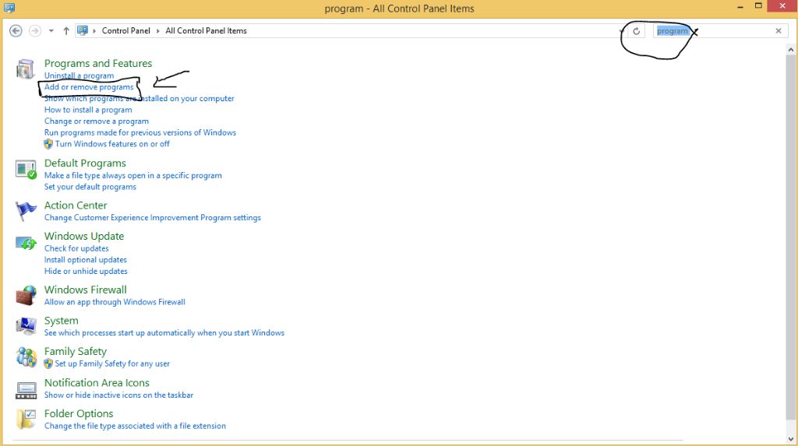The height and width of the screenshot is (446, 798).
Task: Click Allow an app through Windows Firewall
Action: 115,302
